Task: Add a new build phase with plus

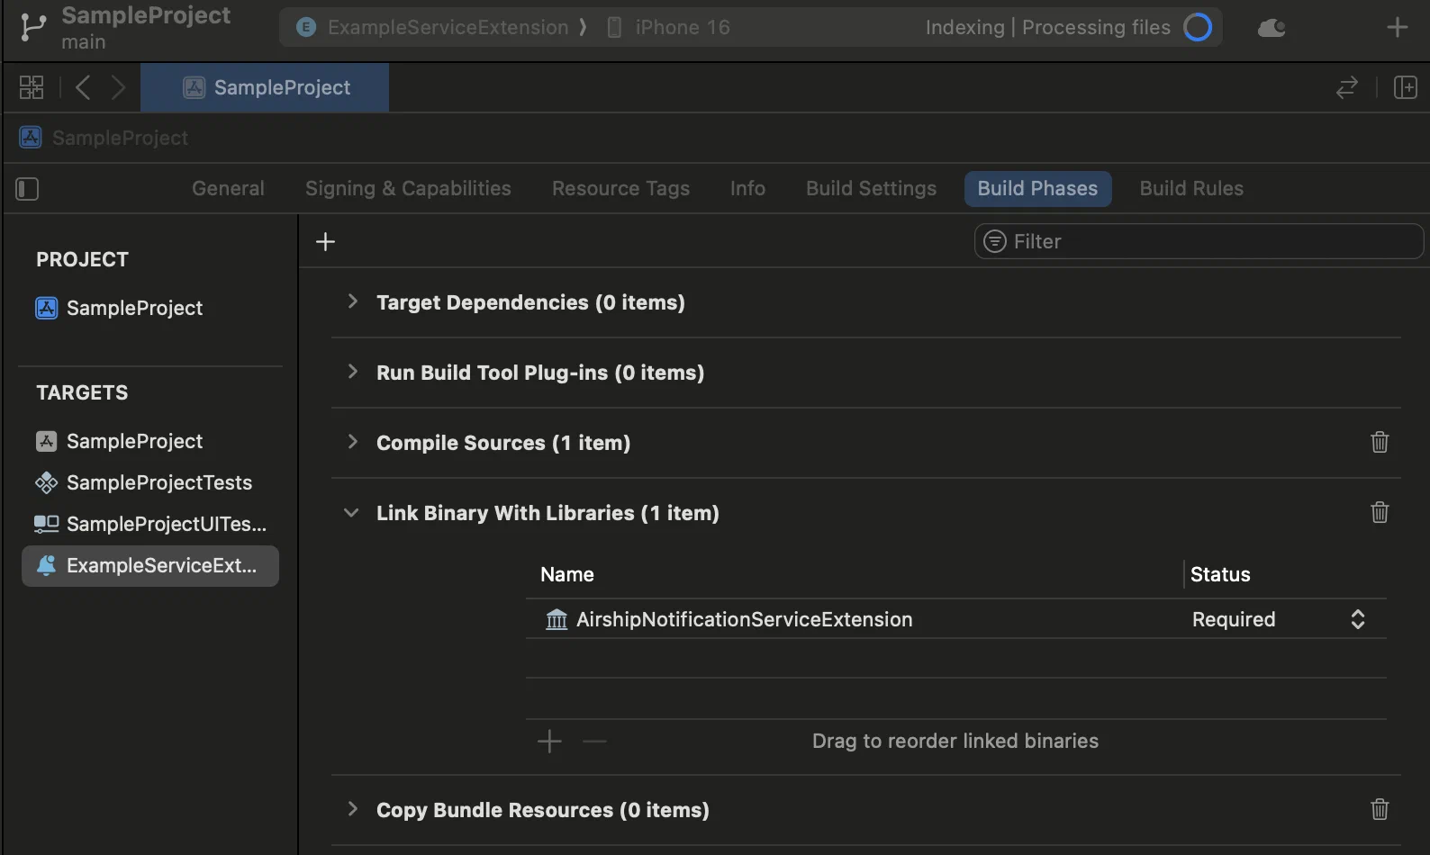Action: coord(325,241)
